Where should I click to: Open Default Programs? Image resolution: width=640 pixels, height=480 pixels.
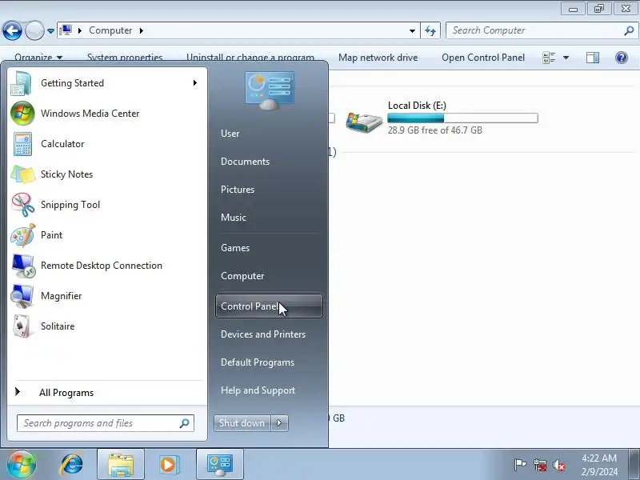269,362
